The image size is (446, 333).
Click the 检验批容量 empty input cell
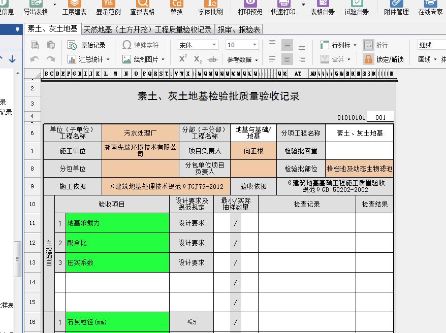[x=359, y=151]
